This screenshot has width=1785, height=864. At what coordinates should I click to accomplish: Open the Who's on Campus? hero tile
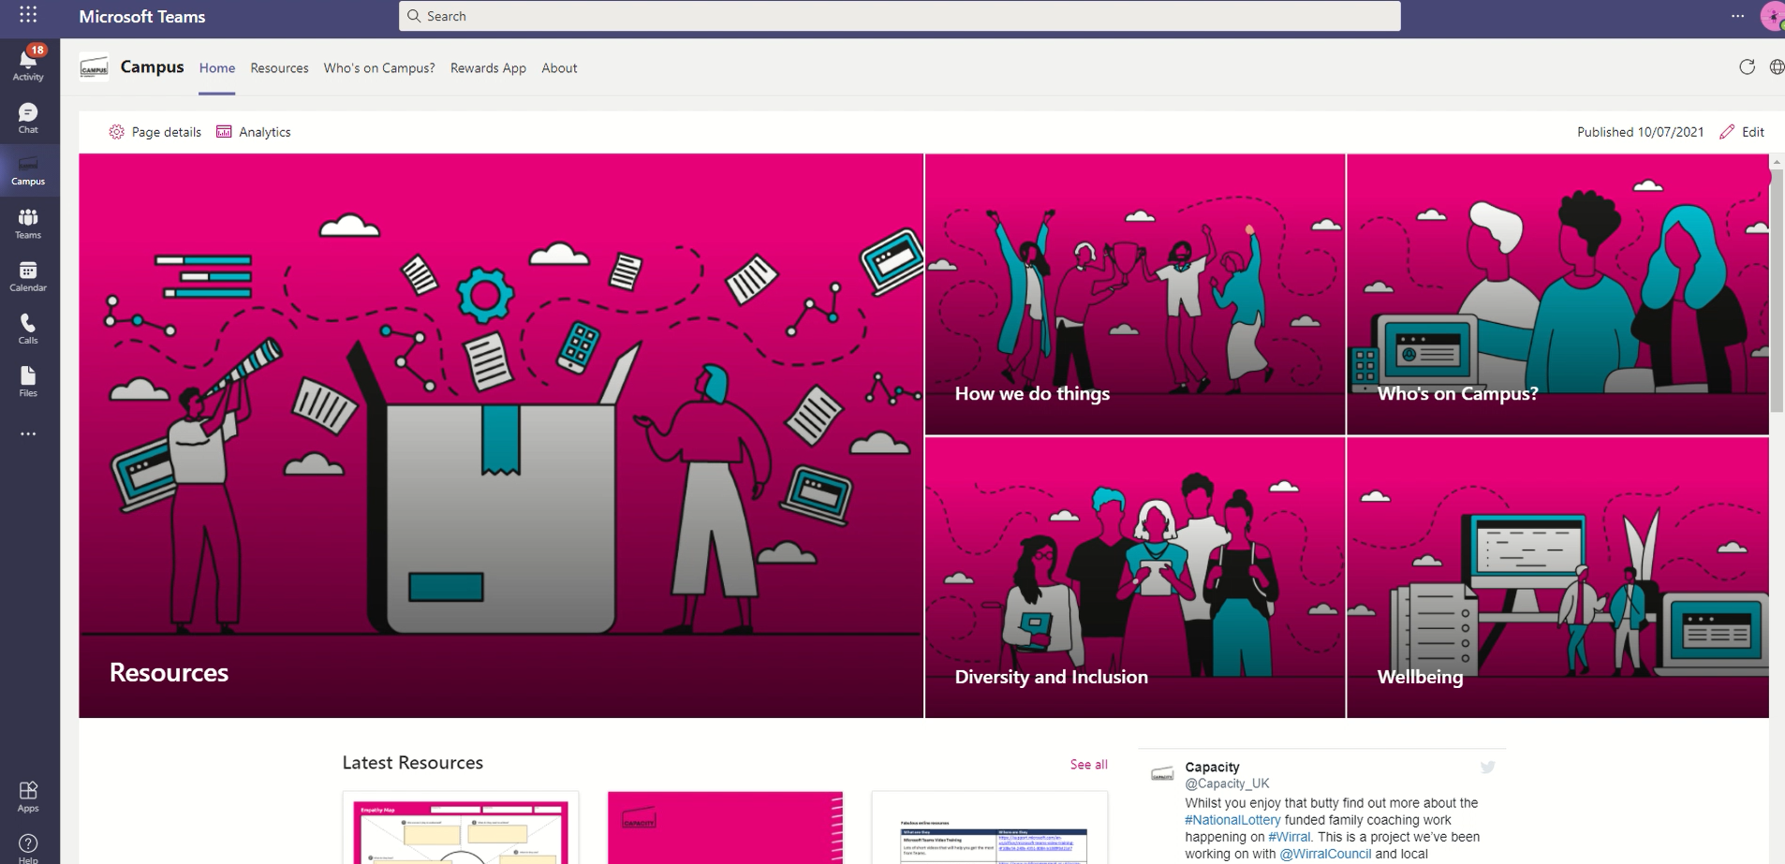click(1557, 294)
